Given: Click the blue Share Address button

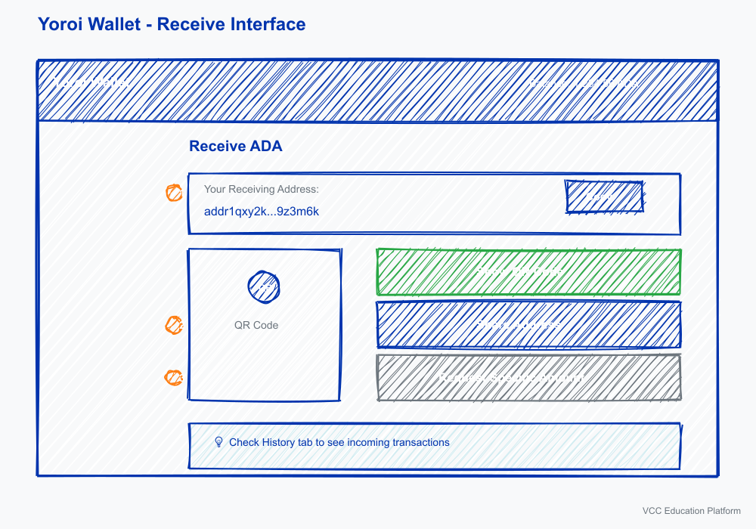Looking at the screenshot, I should click(x=528, y=325).
